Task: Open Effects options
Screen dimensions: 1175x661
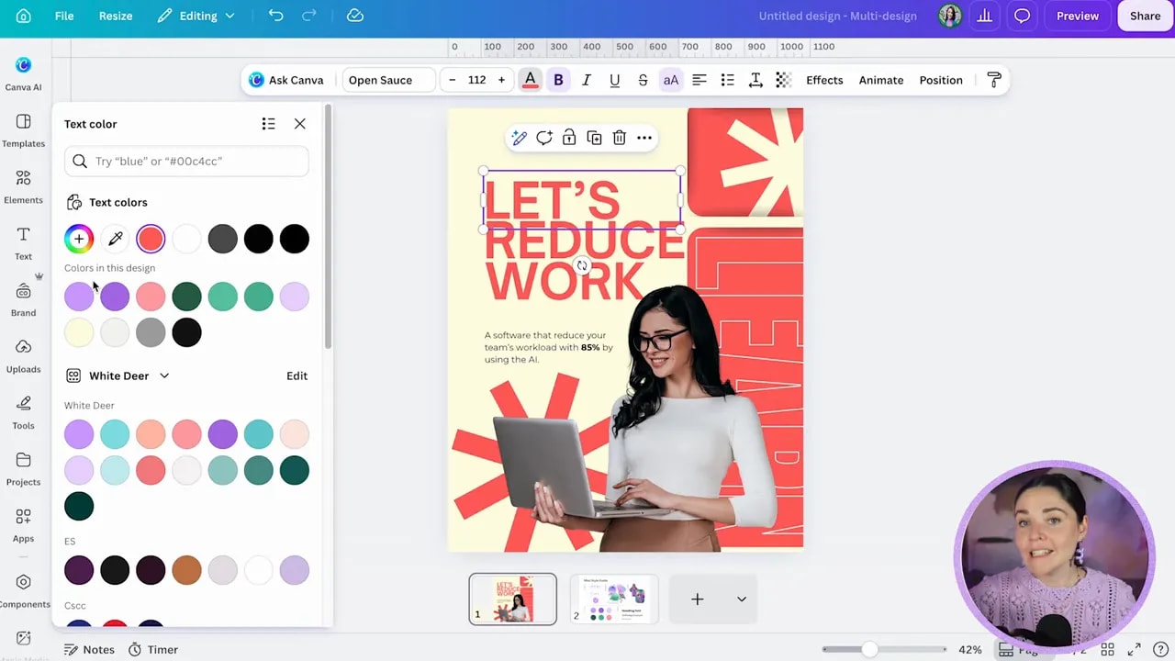Action: click(x=824, y=80)
